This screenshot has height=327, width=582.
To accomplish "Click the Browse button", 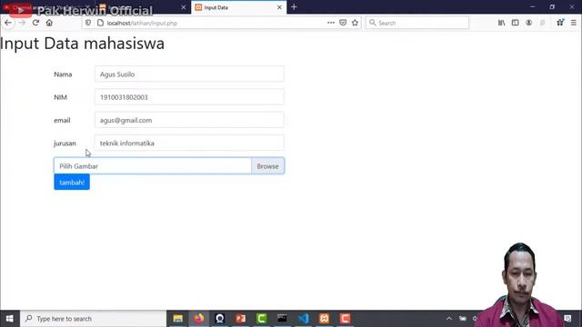I will (267, 166).
